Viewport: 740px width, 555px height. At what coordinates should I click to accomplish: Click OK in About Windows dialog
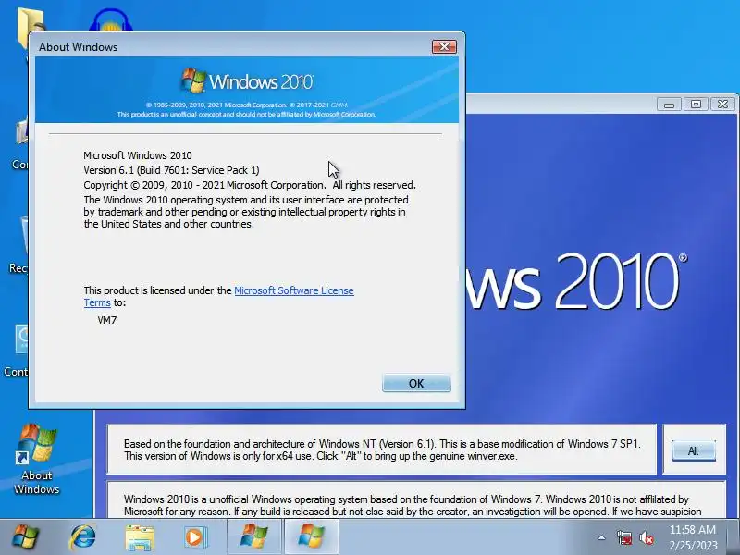point(416,383)
